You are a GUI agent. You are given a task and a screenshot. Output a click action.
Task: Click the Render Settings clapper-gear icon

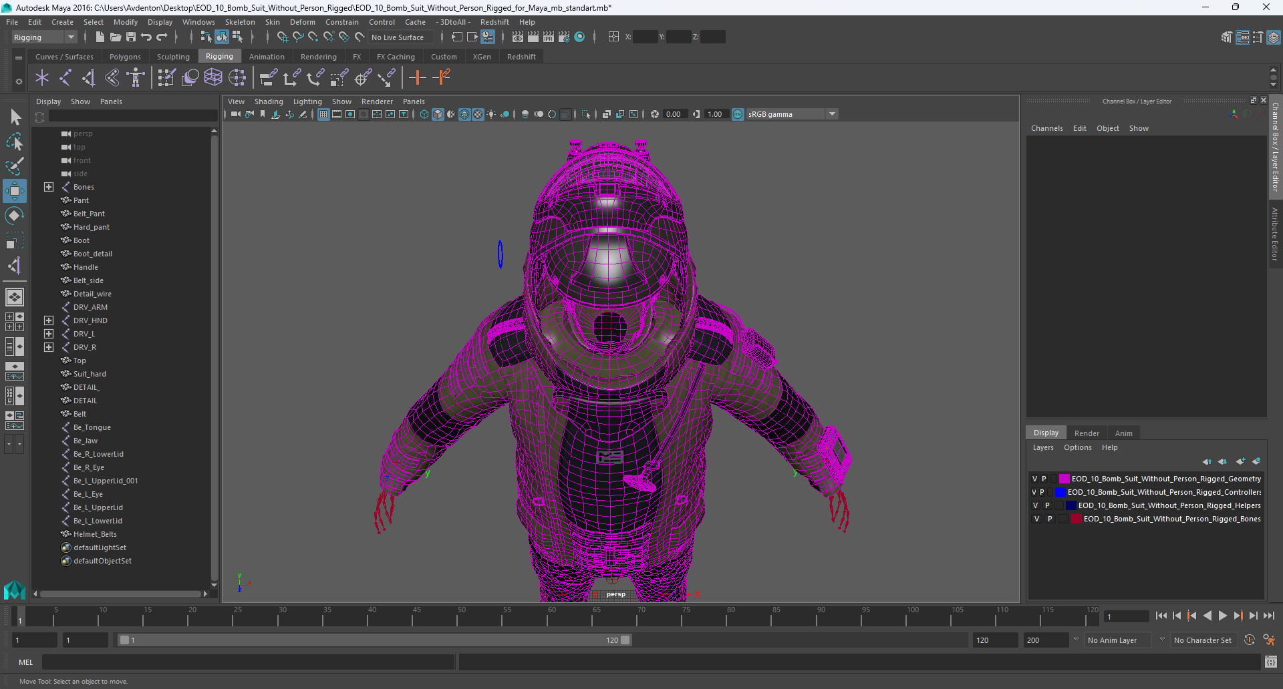pyautogui.click(x=564, y=37)
